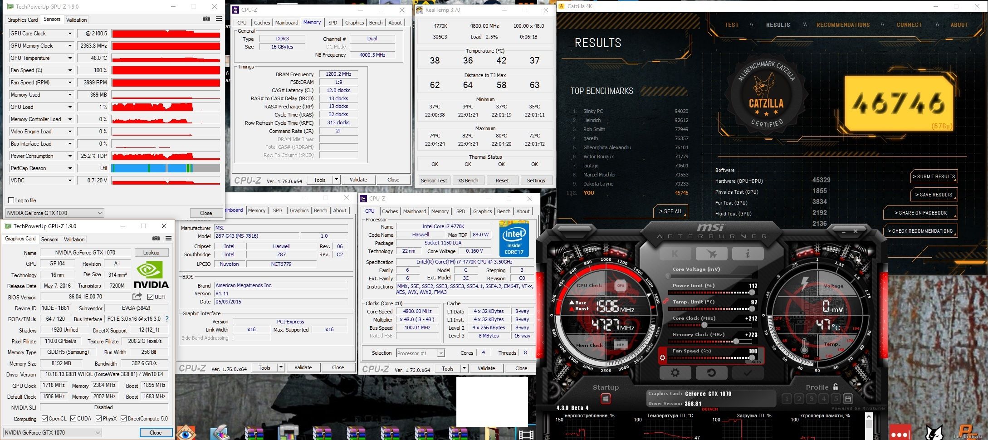Click the DETACH label in Afterburner
Screen dimensions: 988x440
[710, 409]
